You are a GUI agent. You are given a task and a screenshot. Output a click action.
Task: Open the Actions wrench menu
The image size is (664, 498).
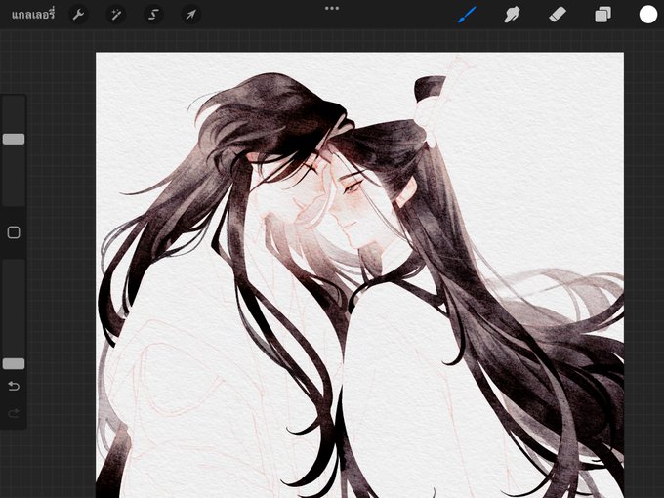[x=78, y=15]
